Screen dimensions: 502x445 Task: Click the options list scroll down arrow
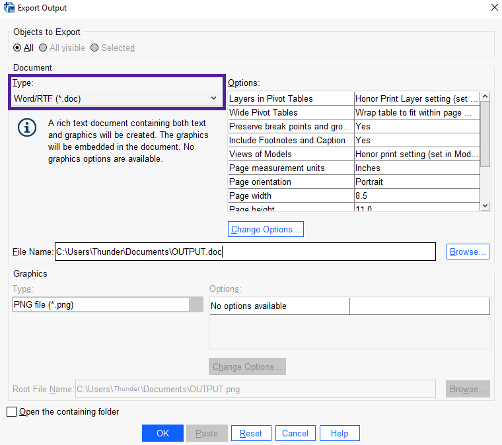tap(485, 206)
